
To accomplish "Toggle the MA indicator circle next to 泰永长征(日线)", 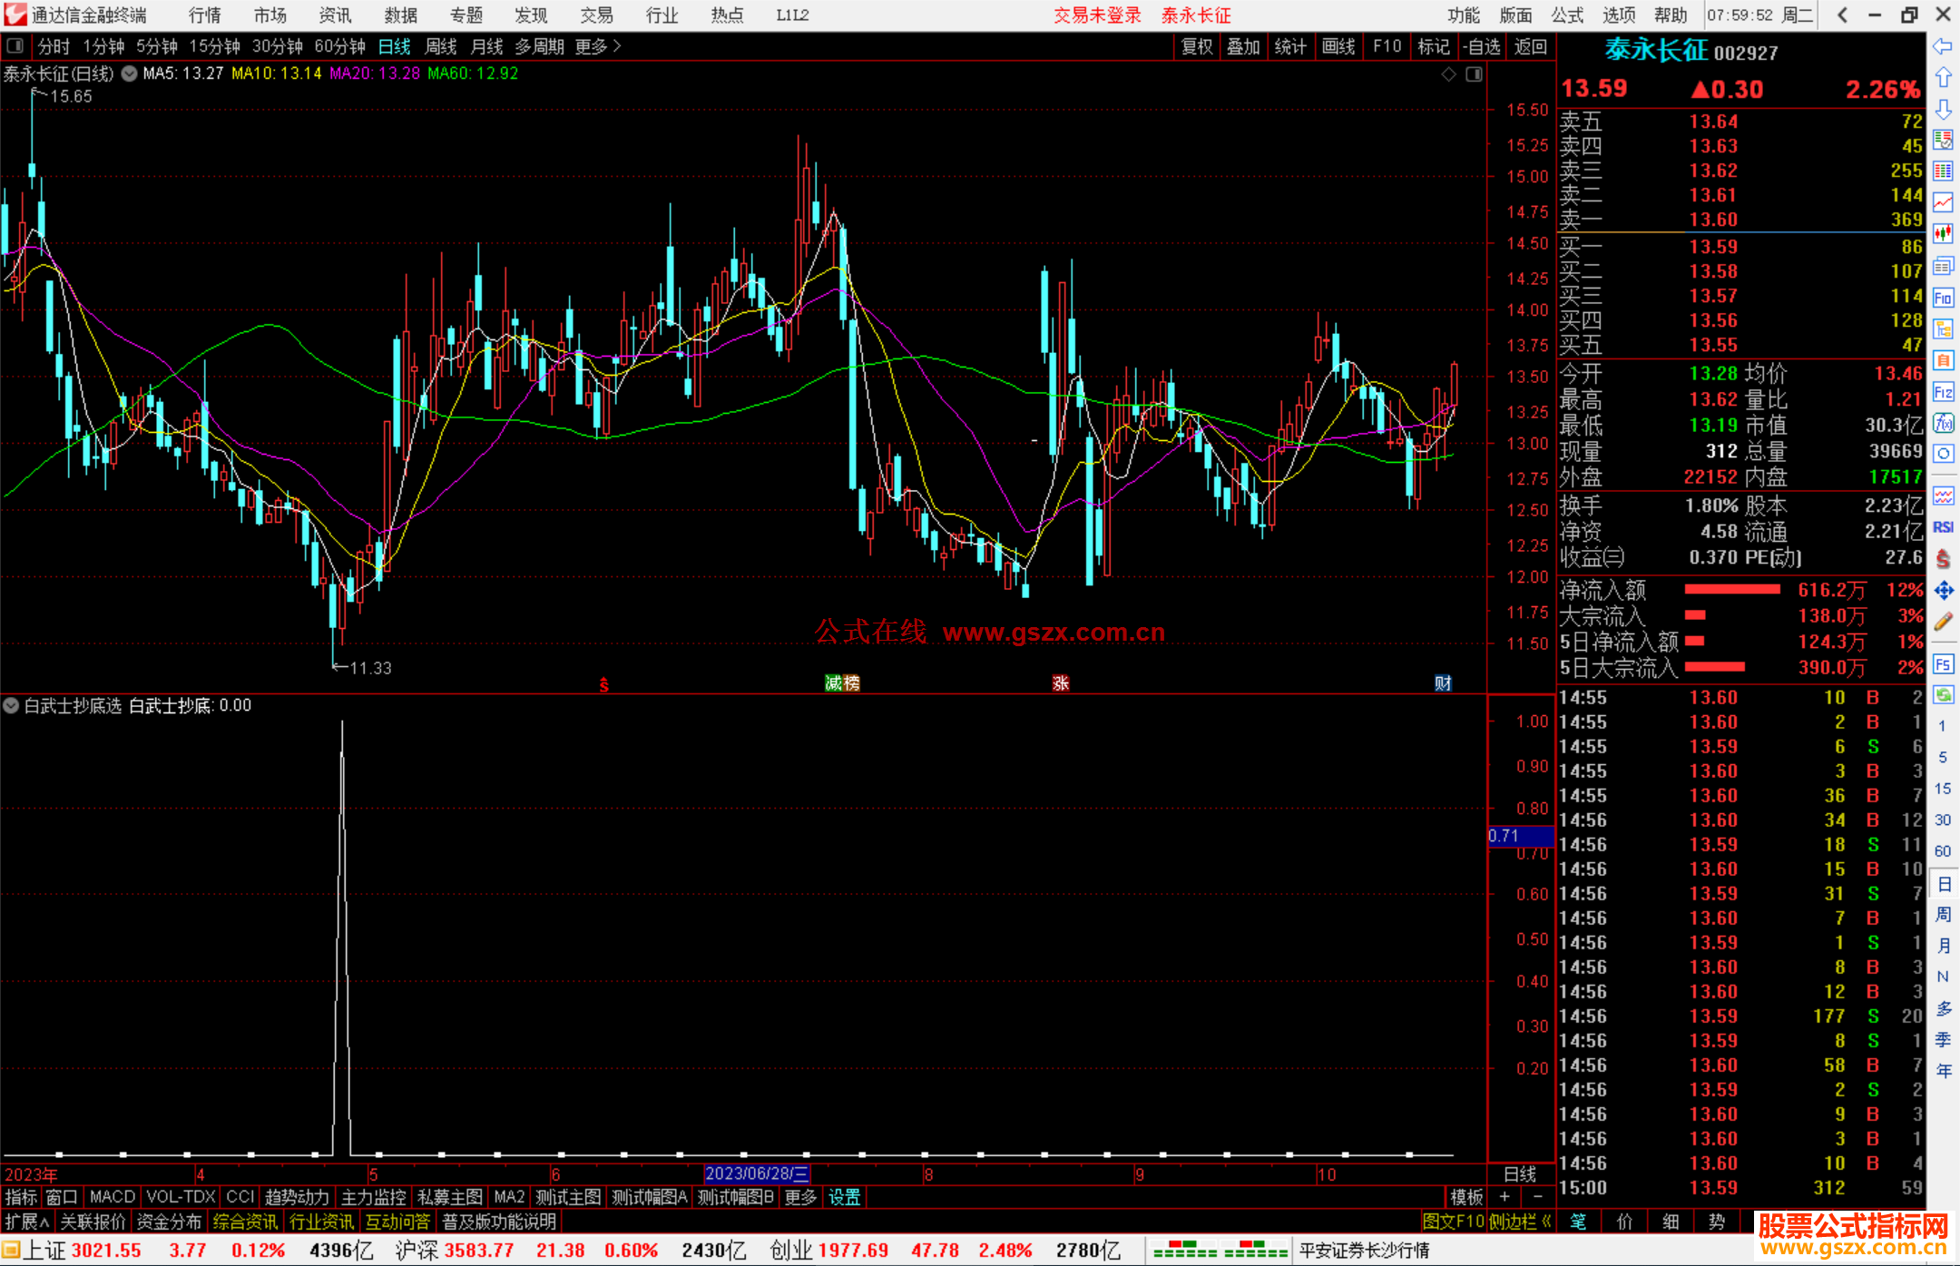I will 130,74.
